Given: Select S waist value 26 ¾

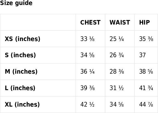Looking at the screenshot, I should (x=117, y=55).
